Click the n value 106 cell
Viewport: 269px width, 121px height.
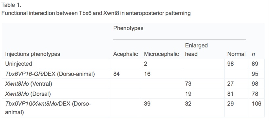point(257,104)
